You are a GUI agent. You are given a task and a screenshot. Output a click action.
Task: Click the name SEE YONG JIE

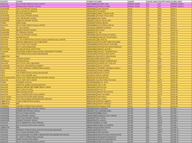point(112,39)
